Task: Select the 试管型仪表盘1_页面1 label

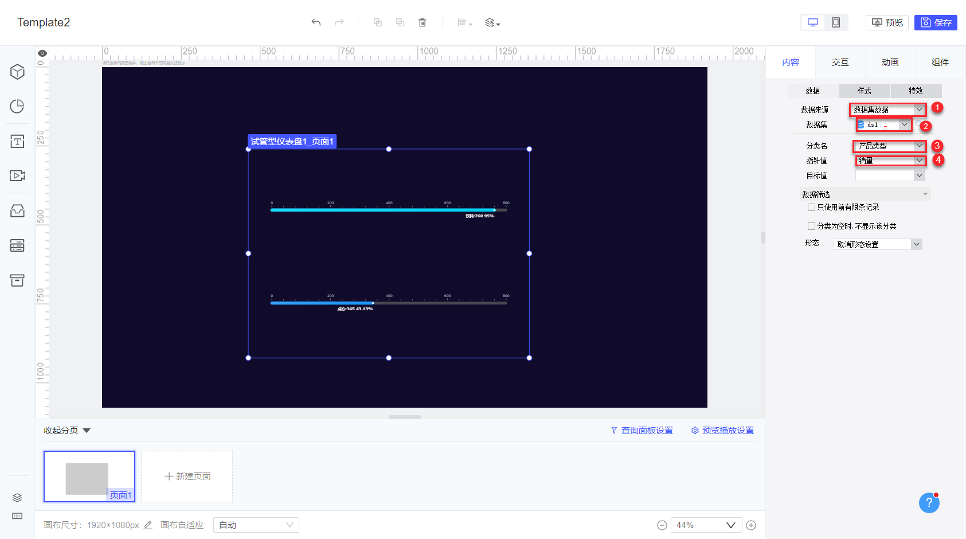Action: pos(292,141)
